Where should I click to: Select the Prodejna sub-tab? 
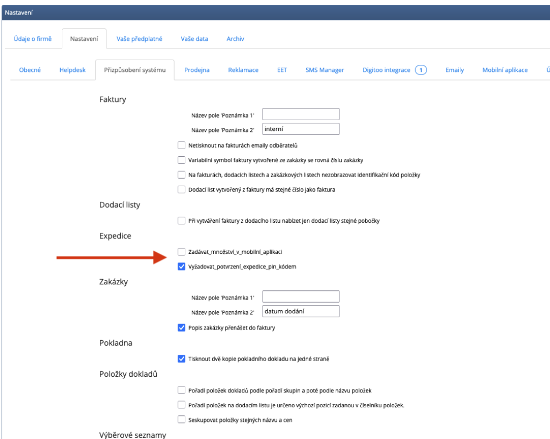tap(197, 70)
